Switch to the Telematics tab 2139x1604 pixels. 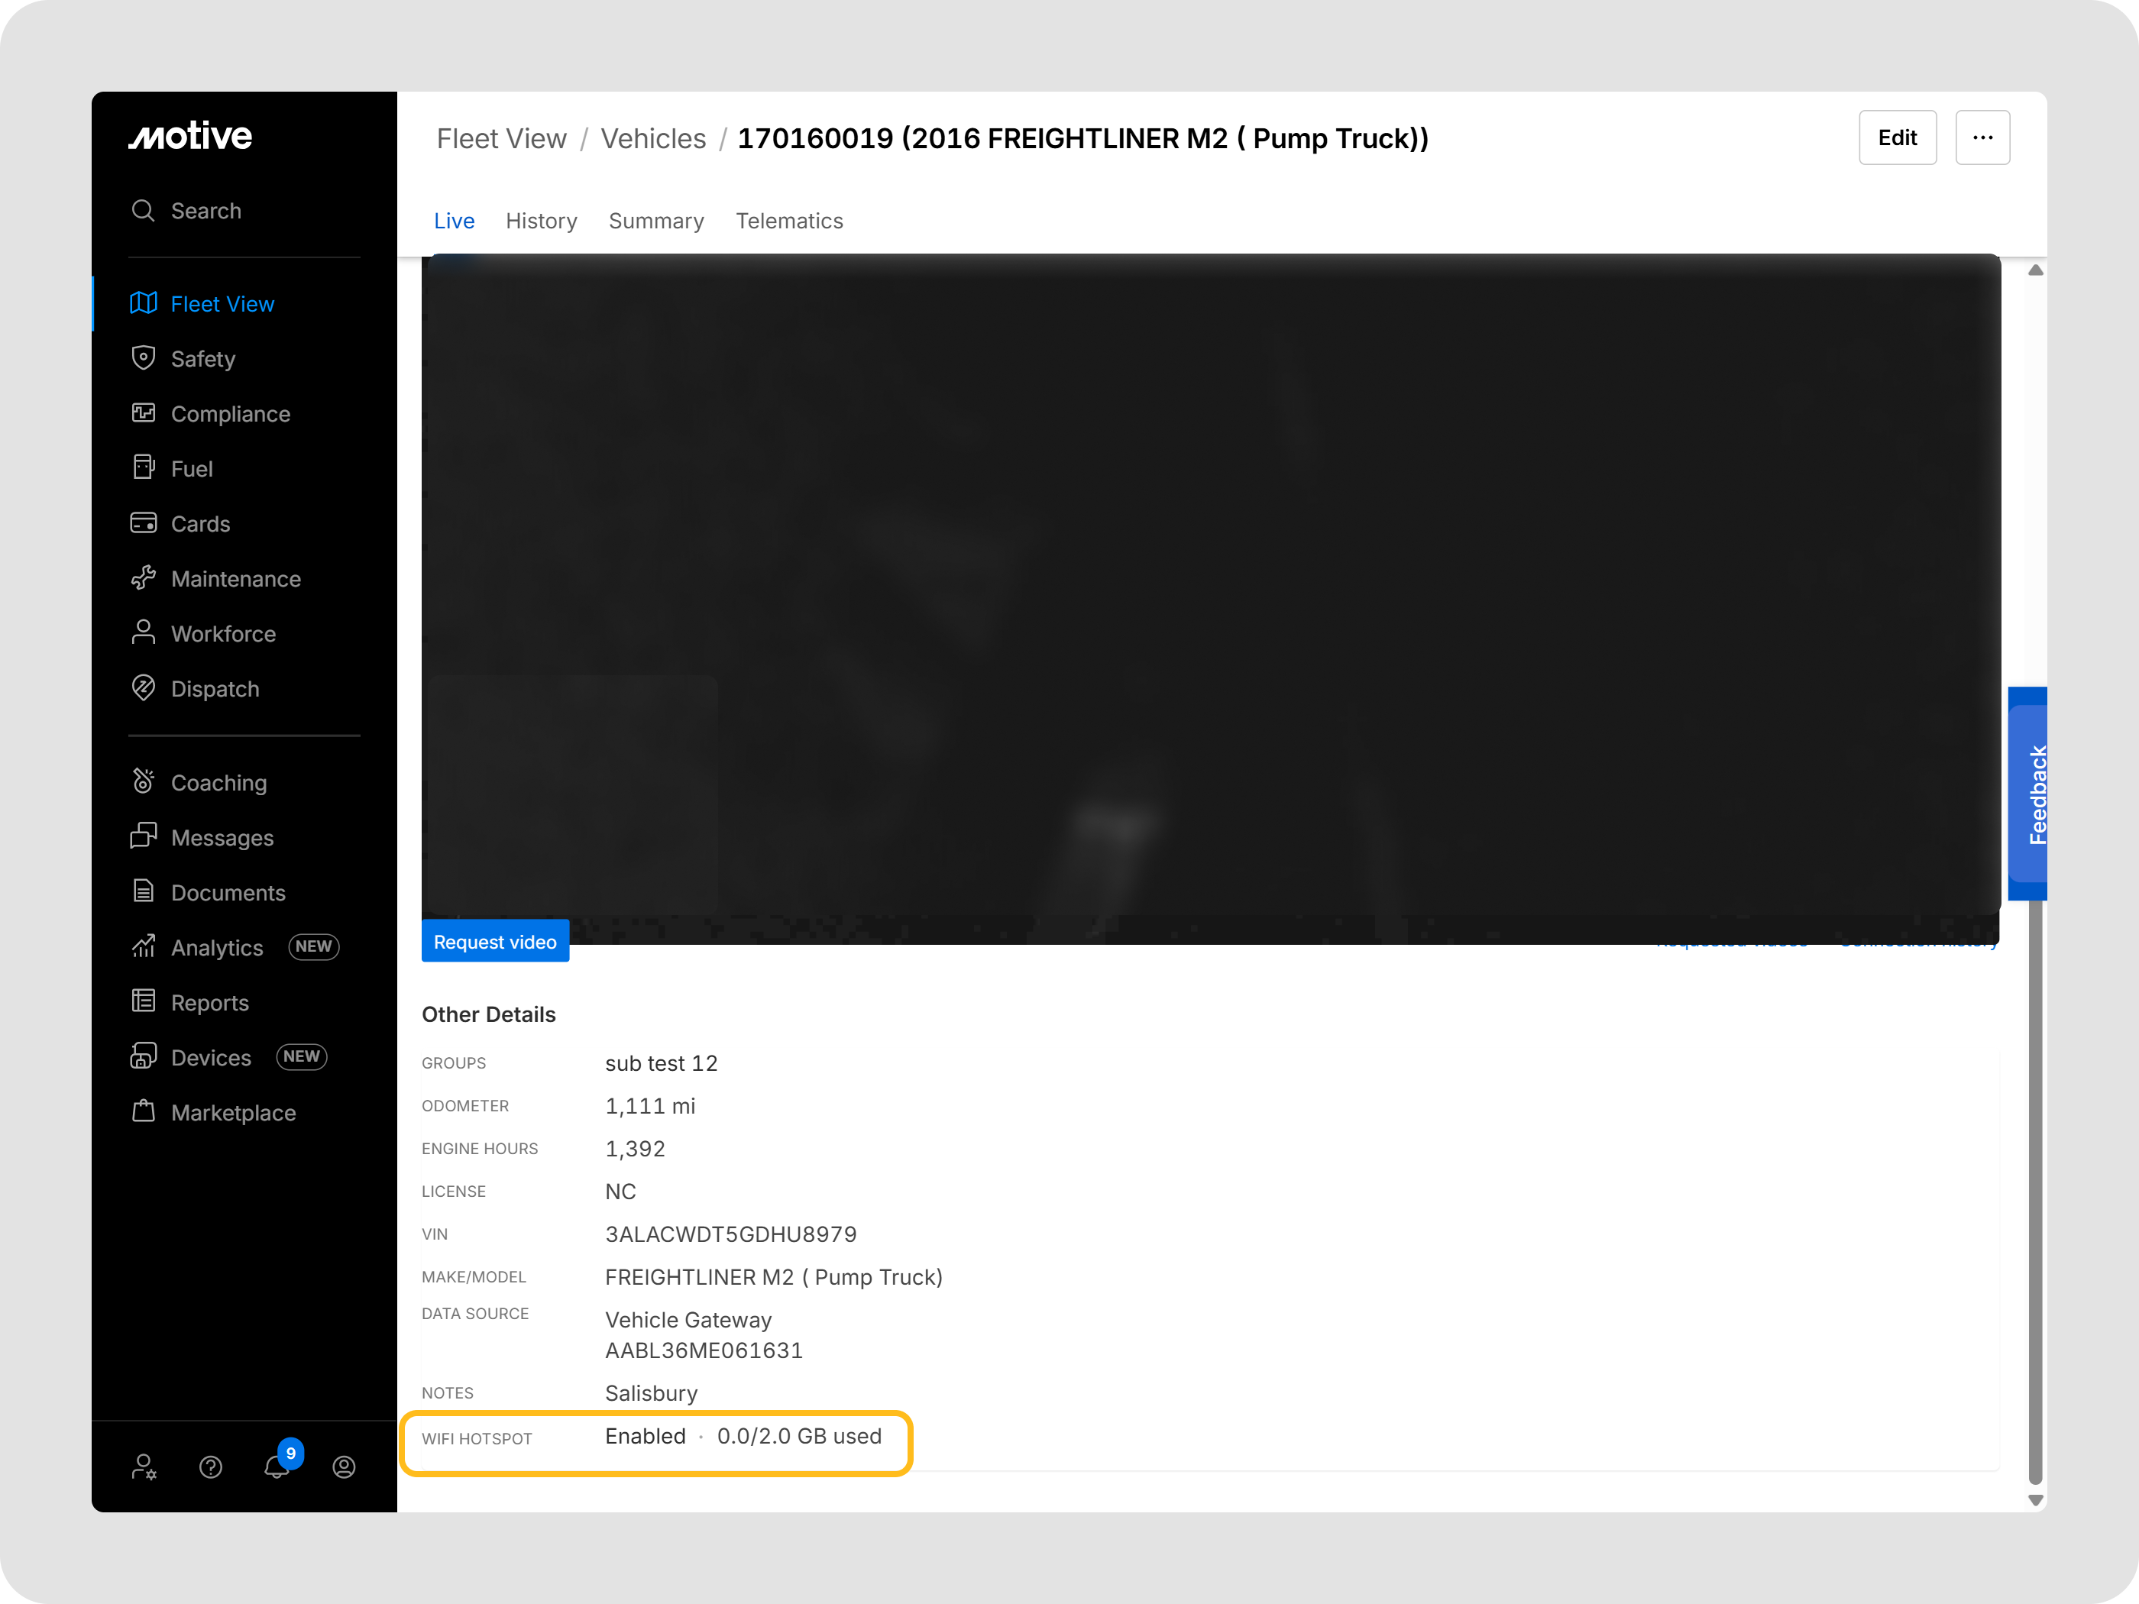(x=790, y=221)
